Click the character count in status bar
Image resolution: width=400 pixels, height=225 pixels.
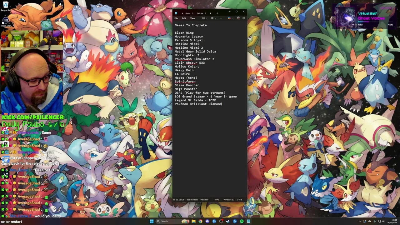192,200
